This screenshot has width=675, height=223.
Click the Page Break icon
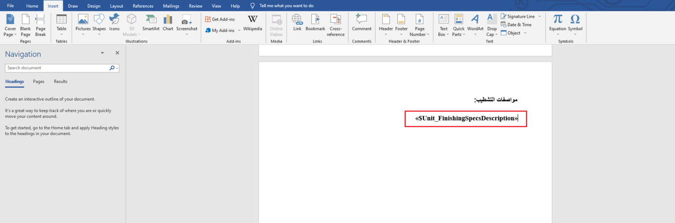pyautogui.click(x=40, y=23)
